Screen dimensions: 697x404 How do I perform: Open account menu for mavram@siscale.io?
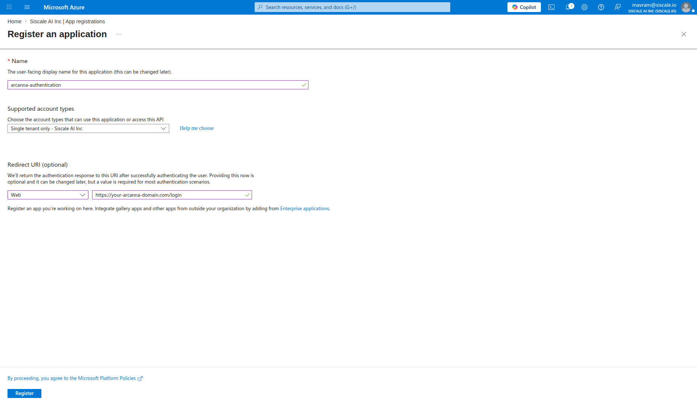[x=661, y=7]
